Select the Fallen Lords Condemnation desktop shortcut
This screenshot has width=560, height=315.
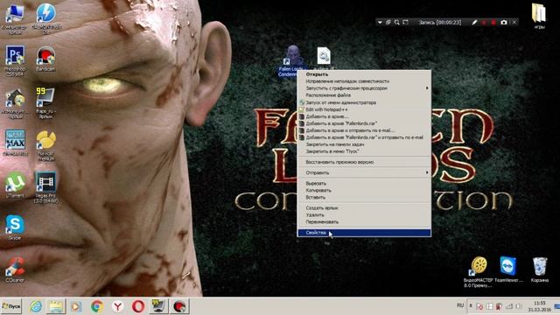[291, 60]
